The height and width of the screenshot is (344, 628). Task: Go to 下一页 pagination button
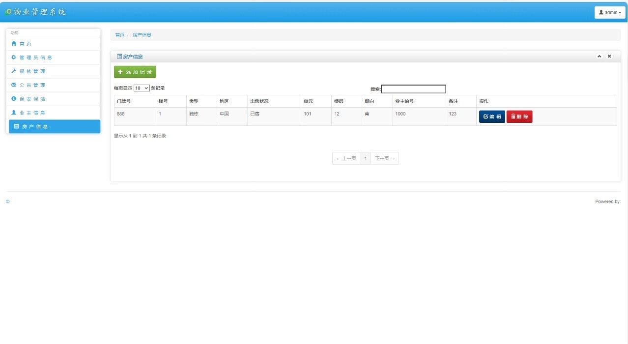[x=385, y=158]
